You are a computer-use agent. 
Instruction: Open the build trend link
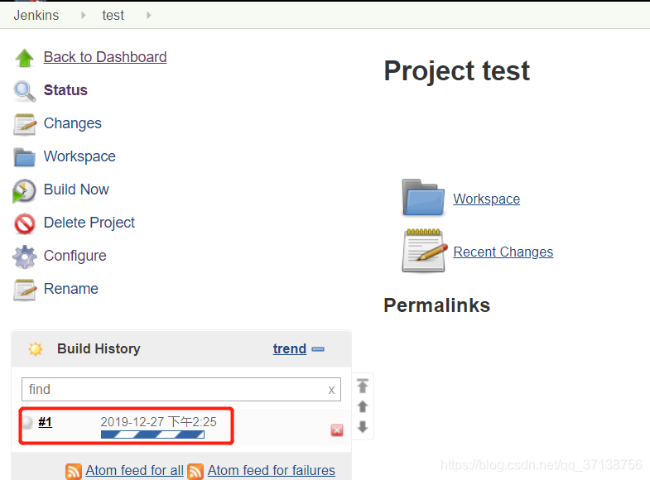click(x=289, y=349)
